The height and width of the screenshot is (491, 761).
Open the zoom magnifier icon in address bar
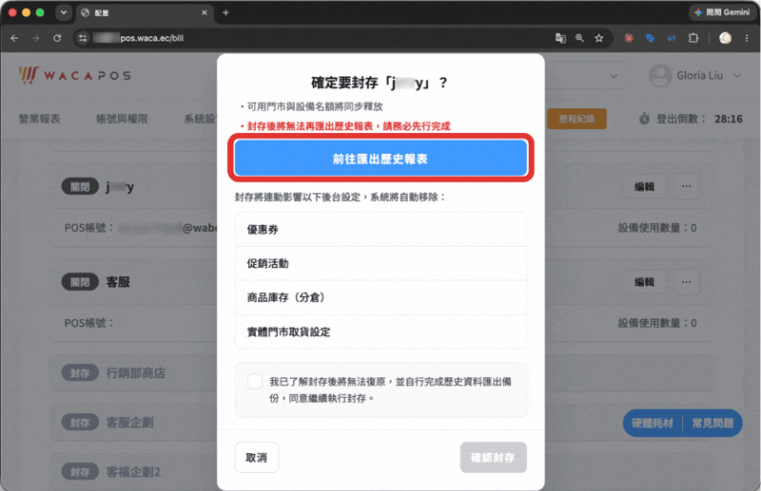[579, 38]
